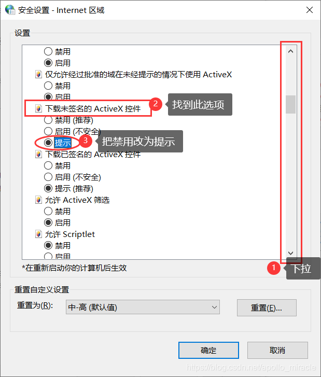The height and width of the screenshot is (377, 321).
Task: Close the 安全设置 dialog window
Action: point(310,10)
